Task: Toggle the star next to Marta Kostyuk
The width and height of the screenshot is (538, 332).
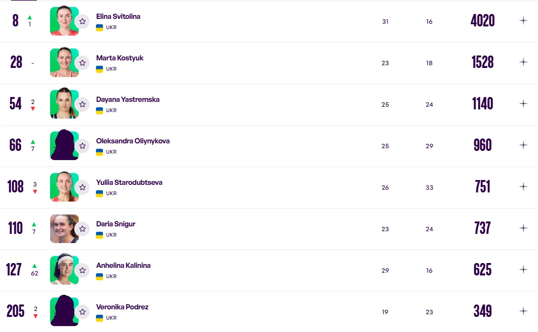Action: coord(82,63)
